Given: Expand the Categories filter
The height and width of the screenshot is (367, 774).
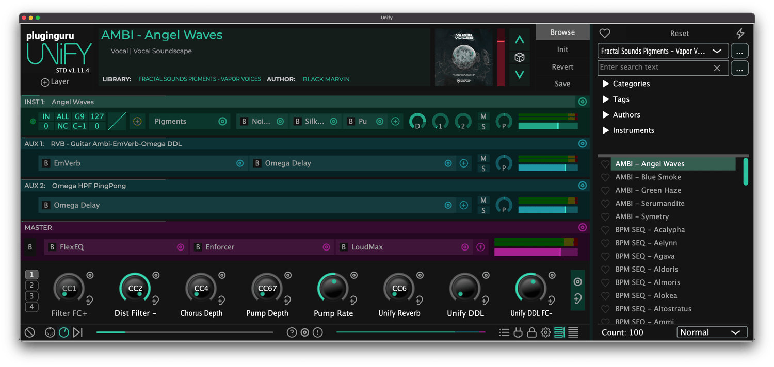Looking at the screenshot, I should pyautogui.click(x=606, y=84).
